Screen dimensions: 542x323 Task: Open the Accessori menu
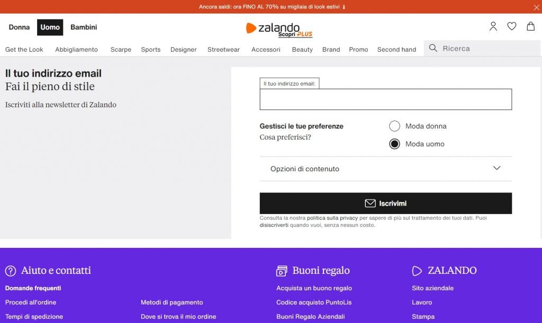[266, 49]
